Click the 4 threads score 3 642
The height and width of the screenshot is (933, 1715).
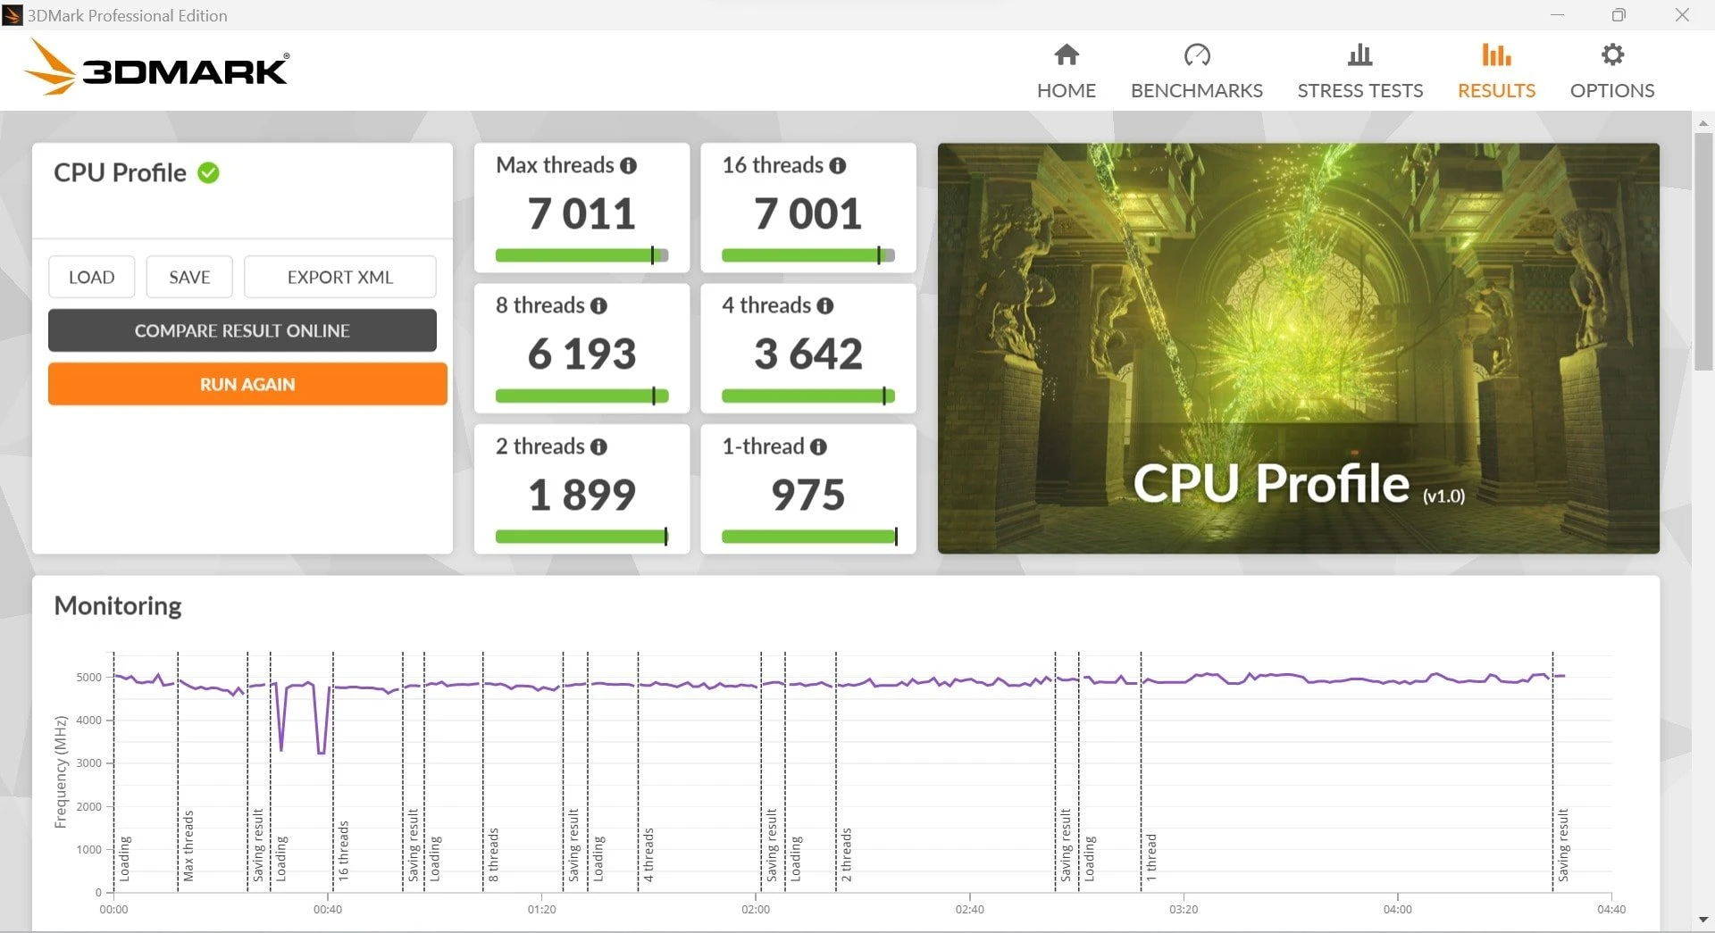coord(808,354)
